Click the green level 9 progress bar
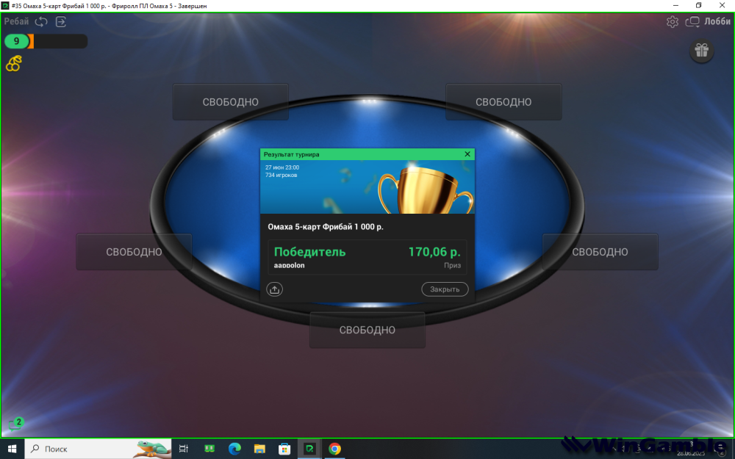735x459 pixels. pos(17,41)
